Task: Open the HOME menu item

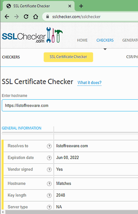Action: coord(82,40)
